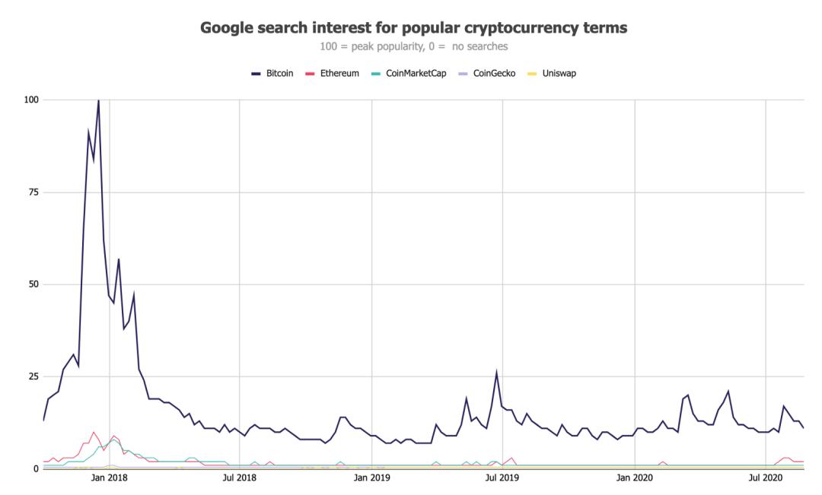The width and height of the screenshot is (822, 495).
Task: Select the Jul 2018 x-axis label
Action: (240, 478)
